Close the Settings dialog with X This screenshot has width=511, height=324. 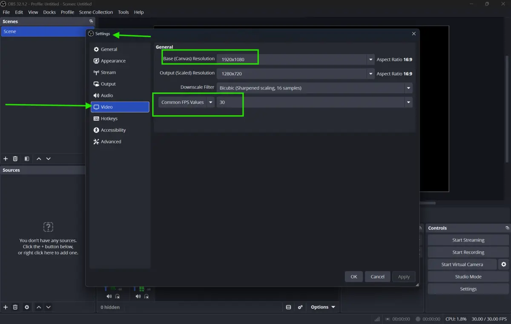(x=414, y=34)
